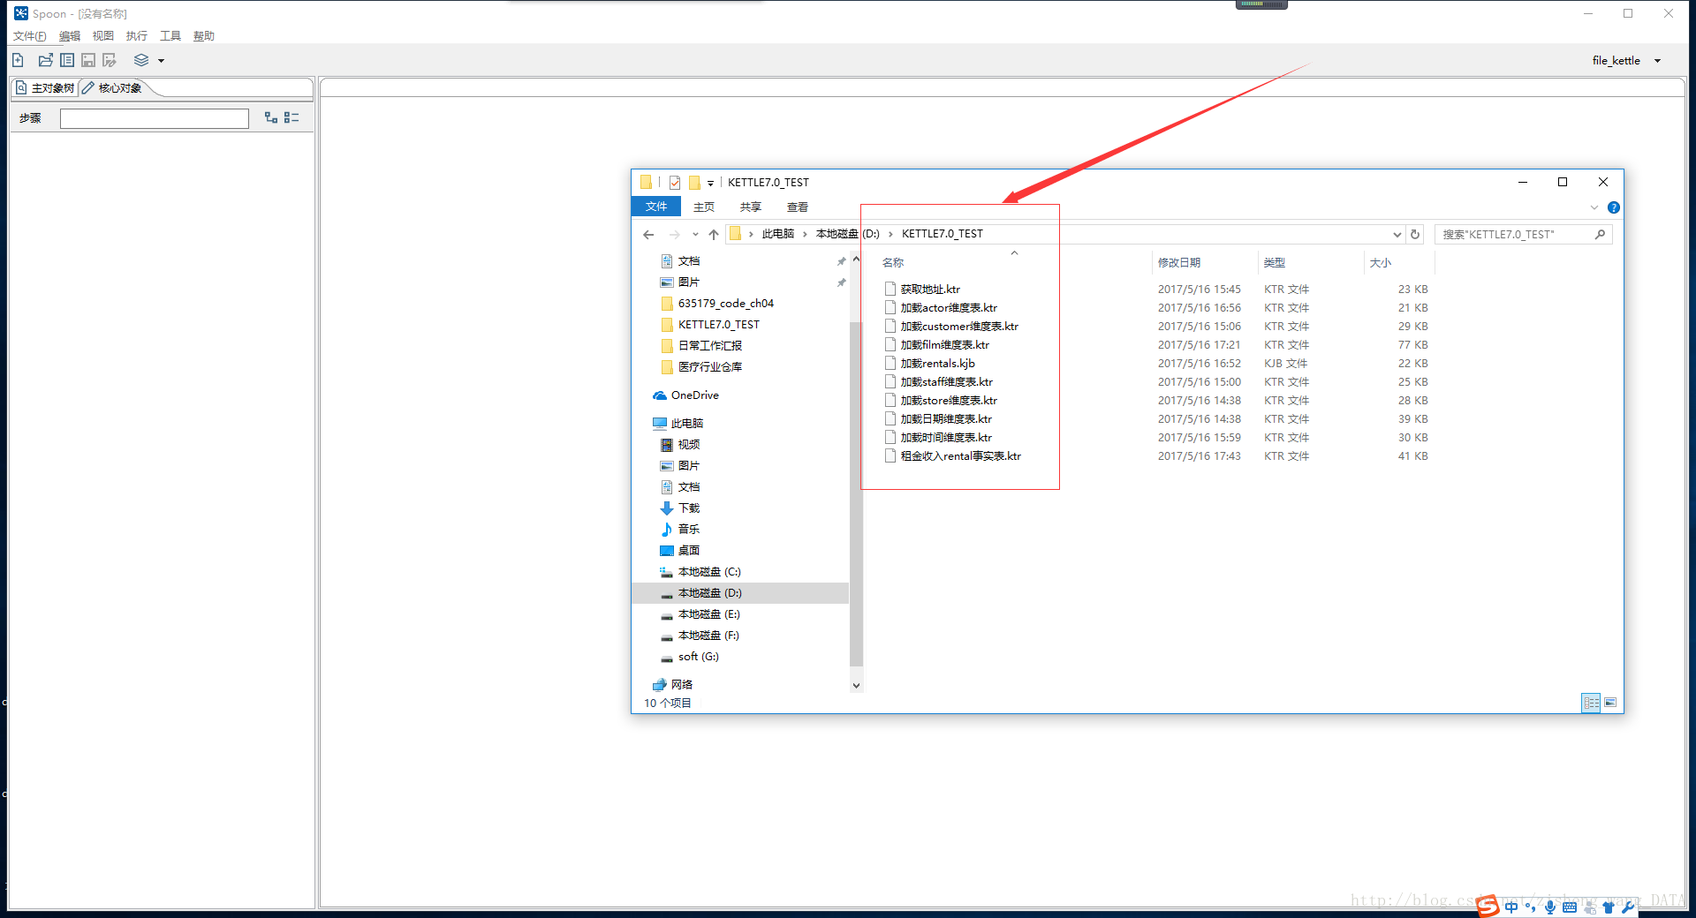Select file 加载日期维度表.ktr
The width and height of the screenshot is (1696, 918).
pos(946,419)
